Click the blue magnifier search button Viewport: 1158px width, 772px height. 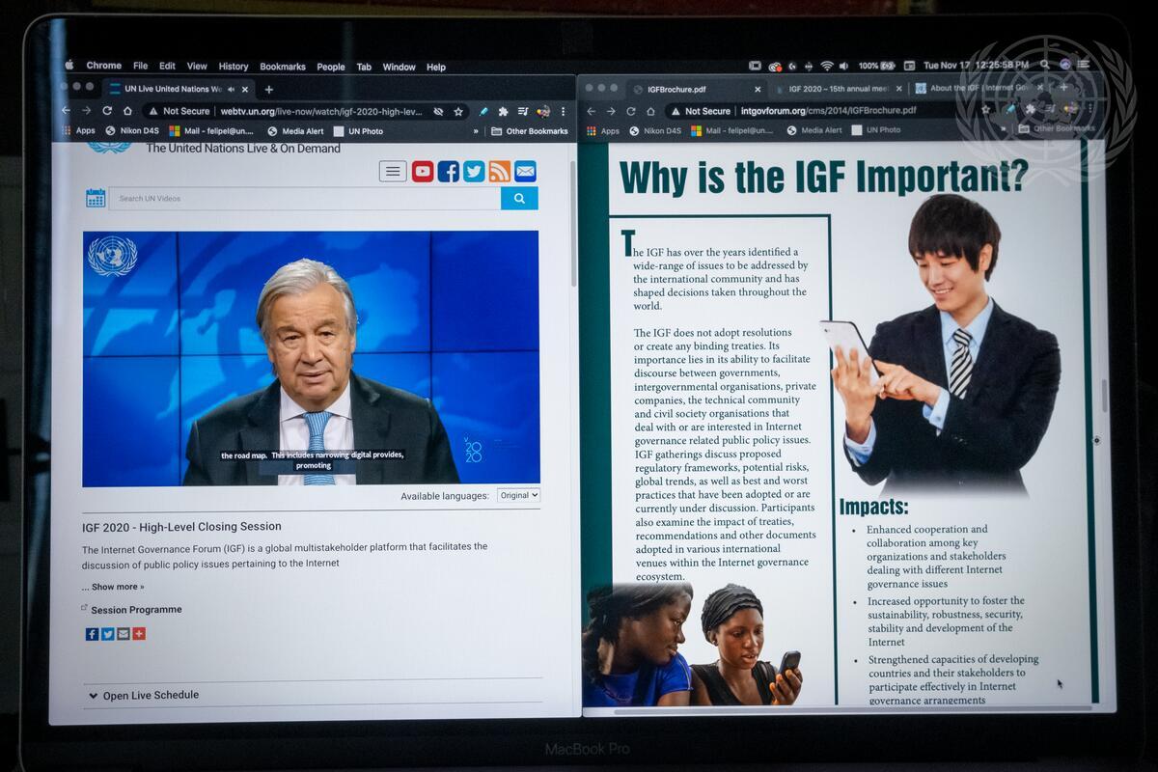pyautogui.click(x=519, y=198)
